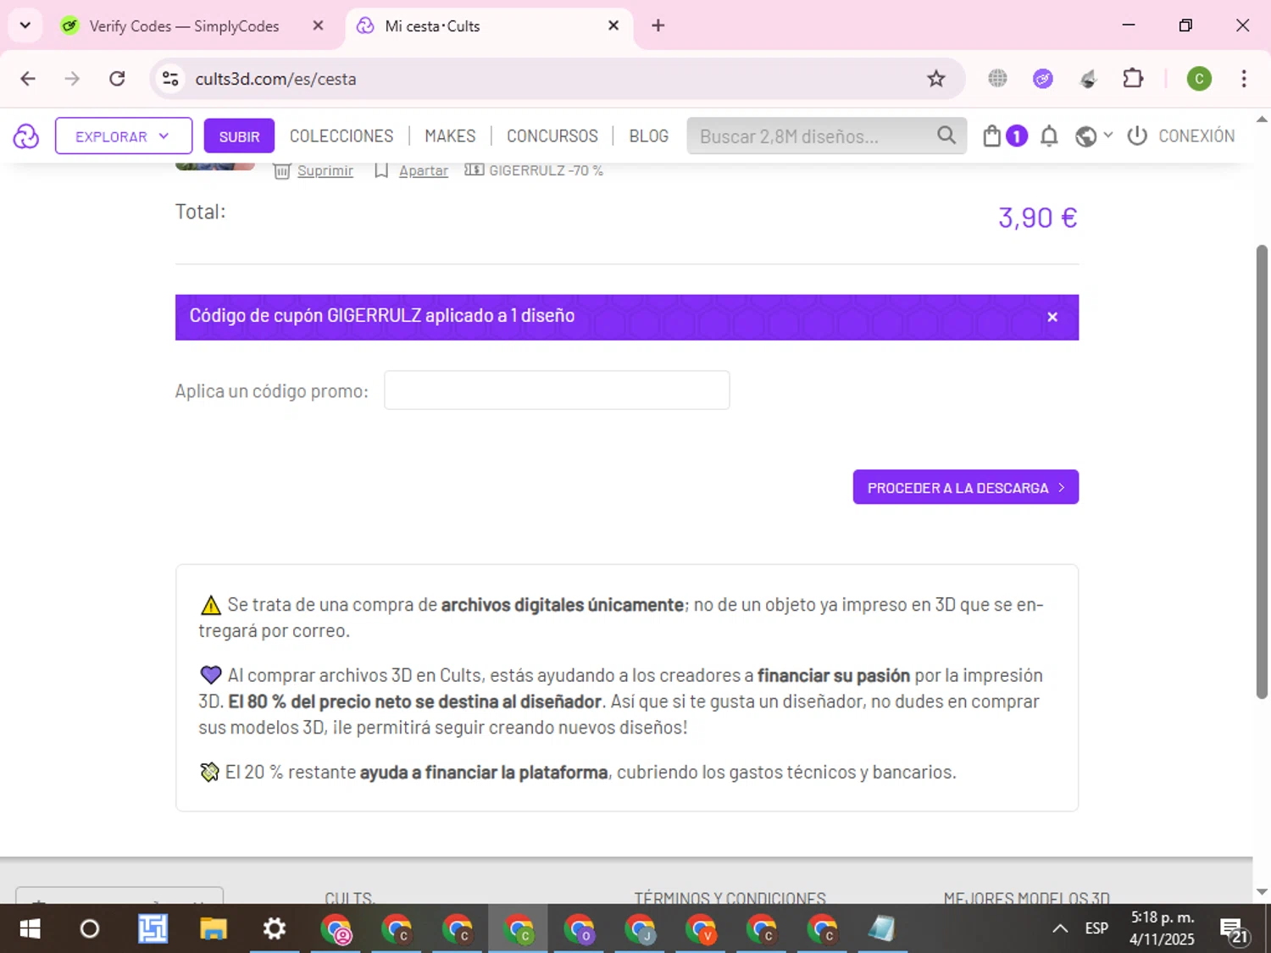Viewport: 1271px width, 953px height.
Task: Go forward using the browser arrow
Action: (73, 79)
